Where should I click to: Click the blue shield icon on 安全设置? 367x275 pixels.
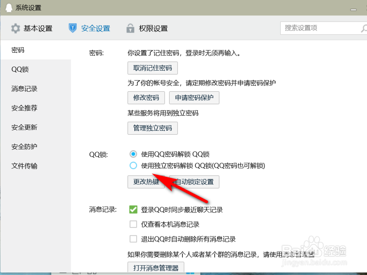point(73,28)
